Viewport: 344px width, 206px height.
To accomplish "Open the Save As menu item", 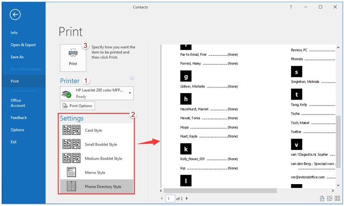I will [17, 57].
